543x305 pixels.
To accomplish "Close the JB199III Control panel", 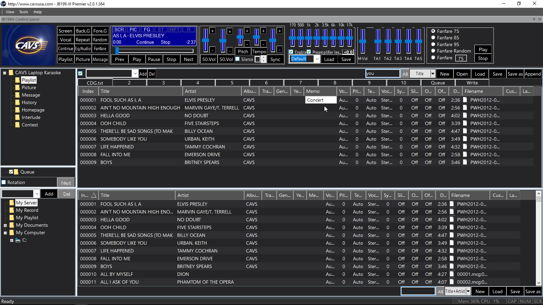I will tap(540, 19).
